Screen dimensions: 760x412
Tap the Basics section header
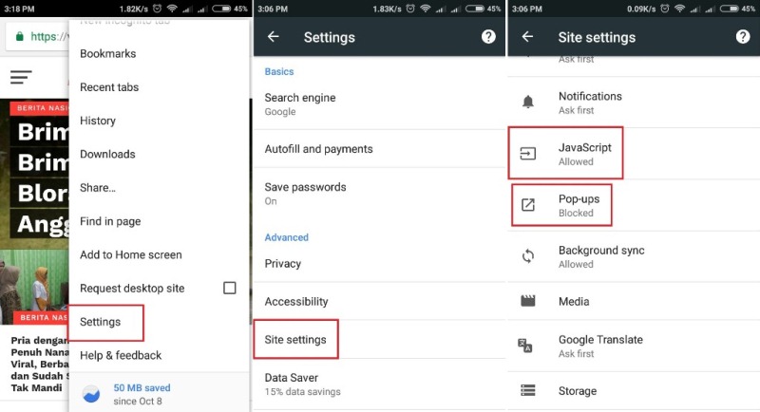[279, 71]
